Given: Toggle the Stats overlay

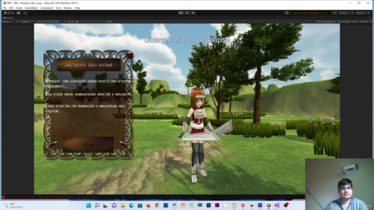Looking at the screenshot, I should [355, 22].
